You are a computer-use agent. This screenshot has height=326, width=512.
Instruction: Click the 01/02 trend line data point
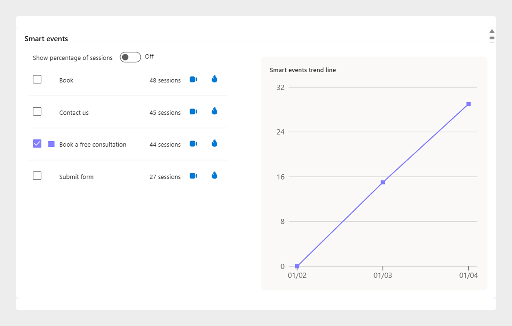pos(297,266)
